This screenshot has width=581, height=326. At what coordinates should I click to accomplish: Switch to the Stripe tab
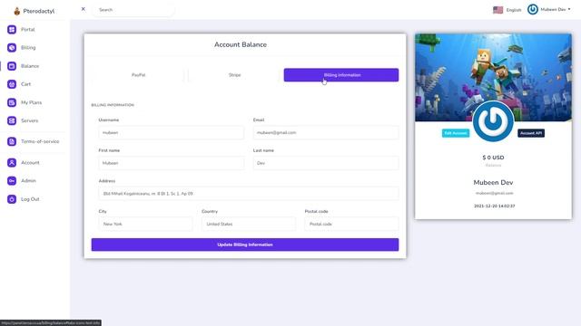(234, 75)
